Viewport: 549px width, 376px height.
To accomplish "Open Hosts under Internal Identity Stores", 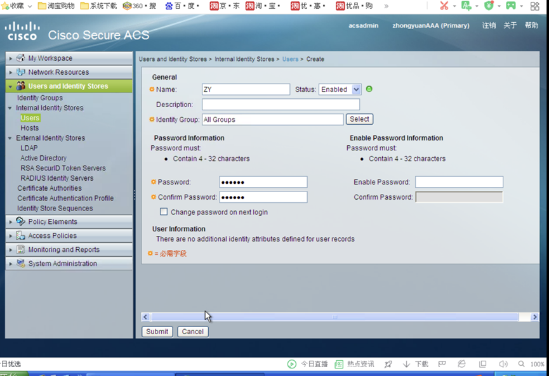I will (29, 127).
